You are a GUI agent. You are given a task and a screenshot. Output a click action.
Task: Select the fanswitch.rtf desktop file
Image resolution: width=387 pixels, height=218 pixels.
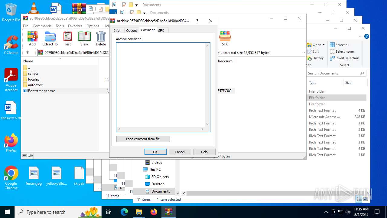[11, 110]
